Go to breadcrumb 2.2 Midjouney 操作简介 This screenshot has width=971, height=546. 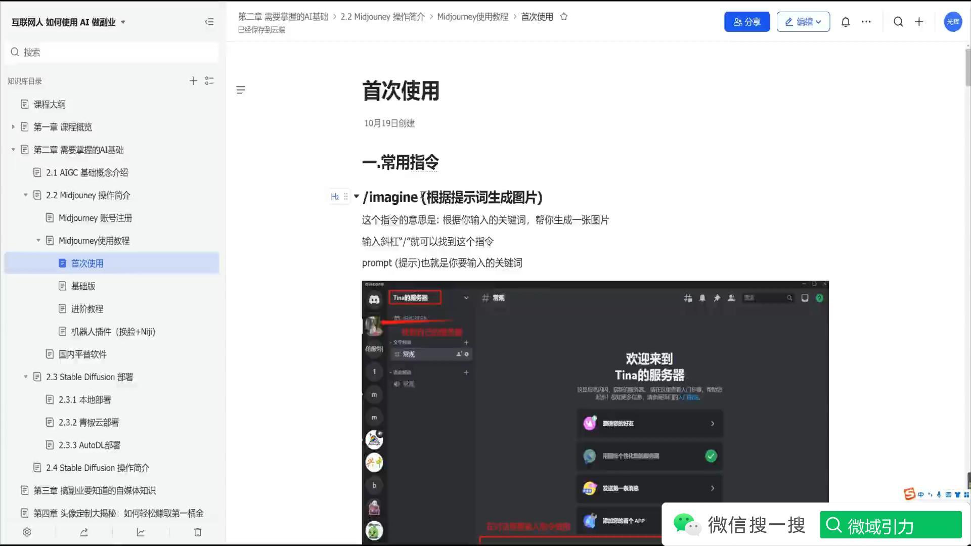pos(383,17)
